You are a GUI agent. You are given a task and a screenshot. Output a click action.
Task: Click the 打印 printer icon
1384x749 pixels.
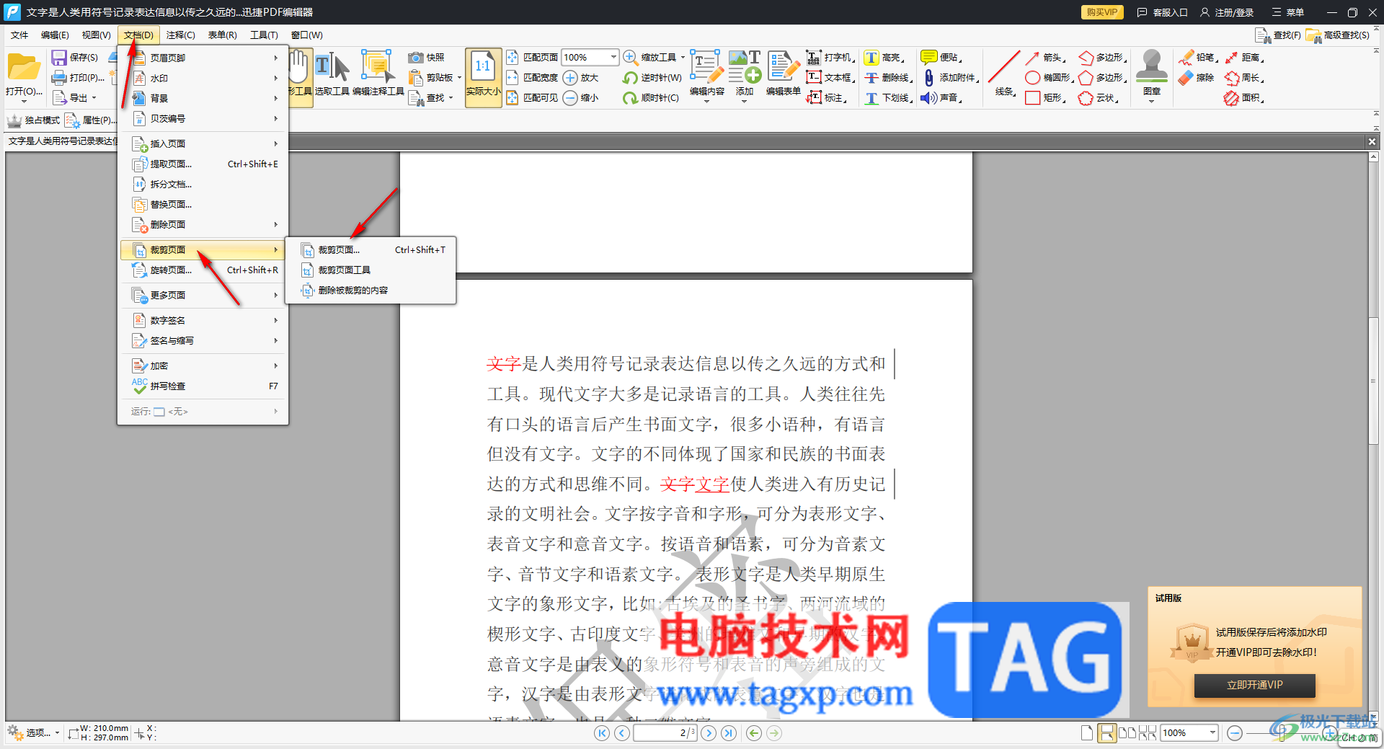[59, 78]
